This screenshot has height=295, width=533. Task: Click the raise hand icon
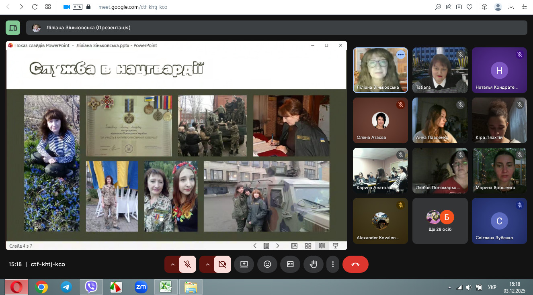(x=313, y=264)
